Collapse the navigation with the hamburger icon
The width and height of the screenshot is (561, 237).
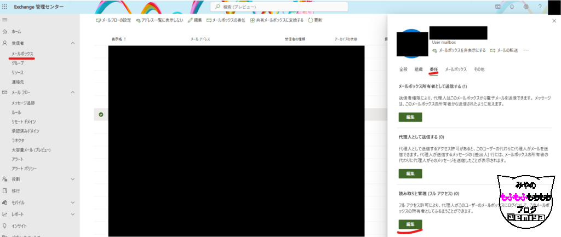[x=5, y=20]
